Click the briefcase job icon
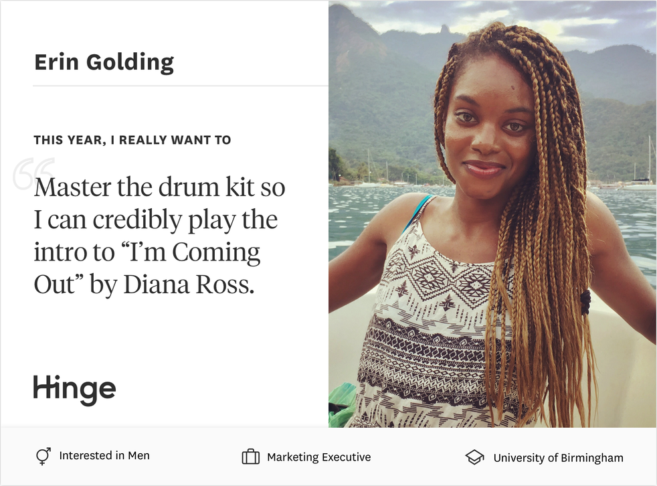 pyautogui.click(x=251, y=457)
